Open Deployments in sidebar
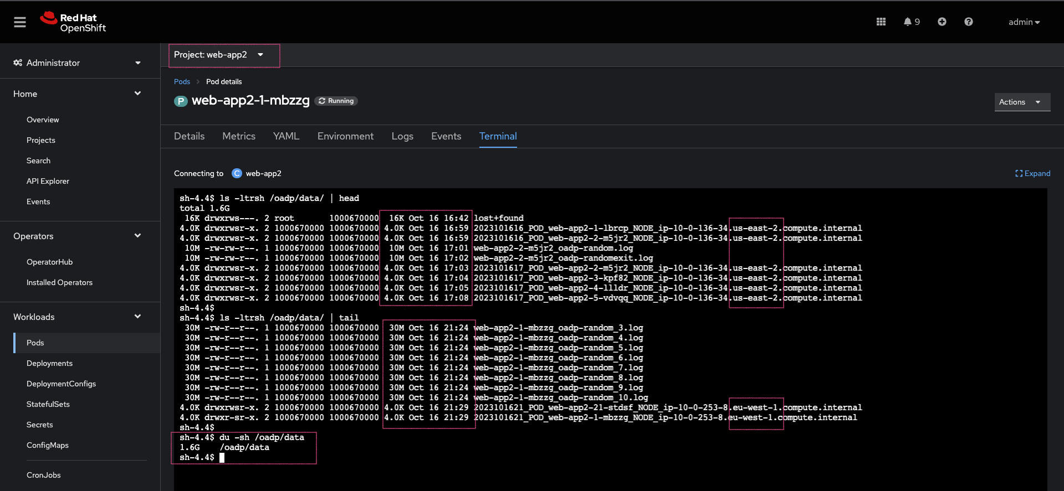This screenshot has height=491, width=1064. [x=49, y=364]
